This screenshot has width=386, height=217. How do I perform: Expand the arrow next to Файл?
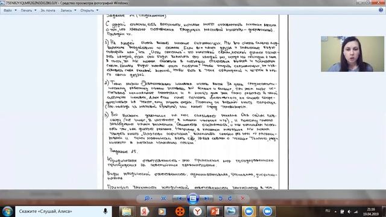[x=16, y=10]
